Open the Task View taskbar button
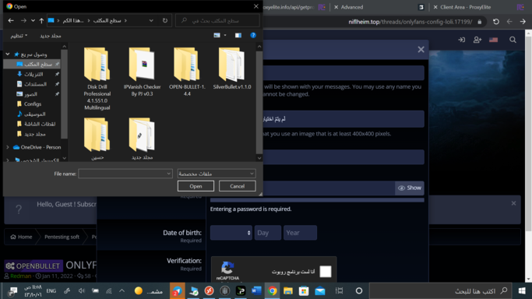This screenshot has width=532, height=299. point(339,291)
